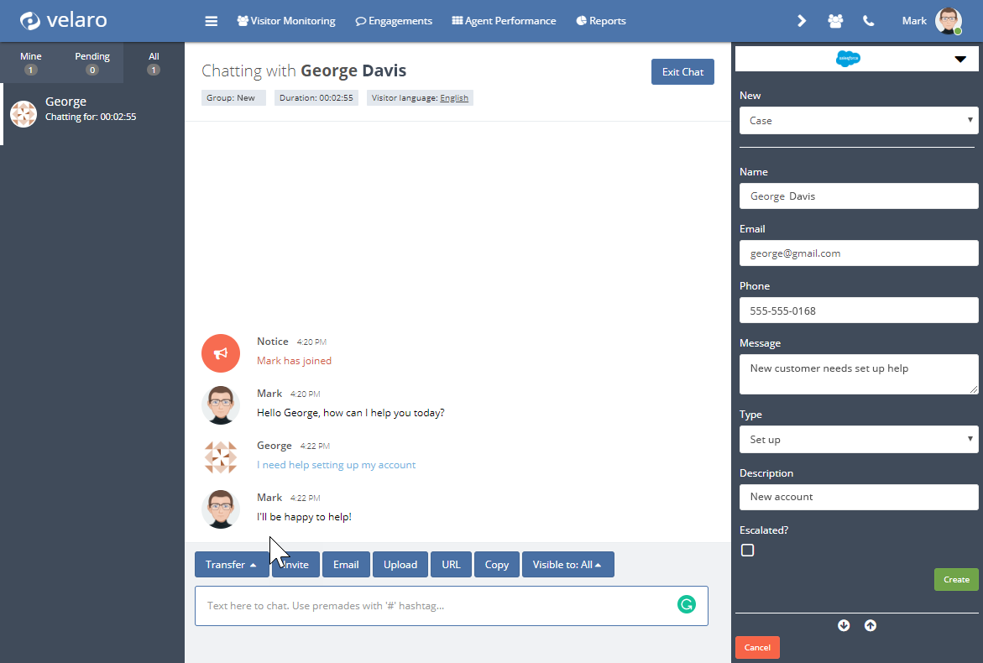The image size is (983, 663).
Task: Click the Phone field with 555-555-0168
Action: click(x=858, y=311)
